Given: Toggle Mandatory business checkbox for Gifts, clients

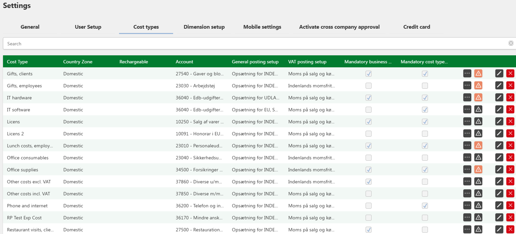Looking at the screenshot, I should tap(369, 74).
